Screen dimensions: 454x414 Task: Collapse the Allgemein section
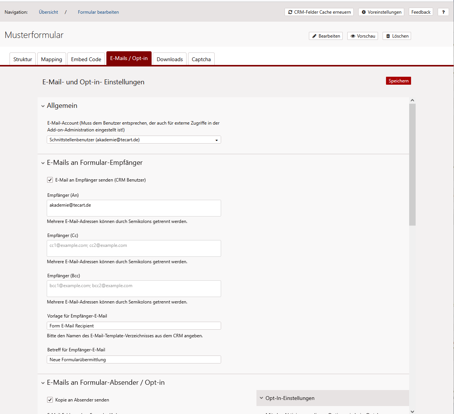[43, 106]
